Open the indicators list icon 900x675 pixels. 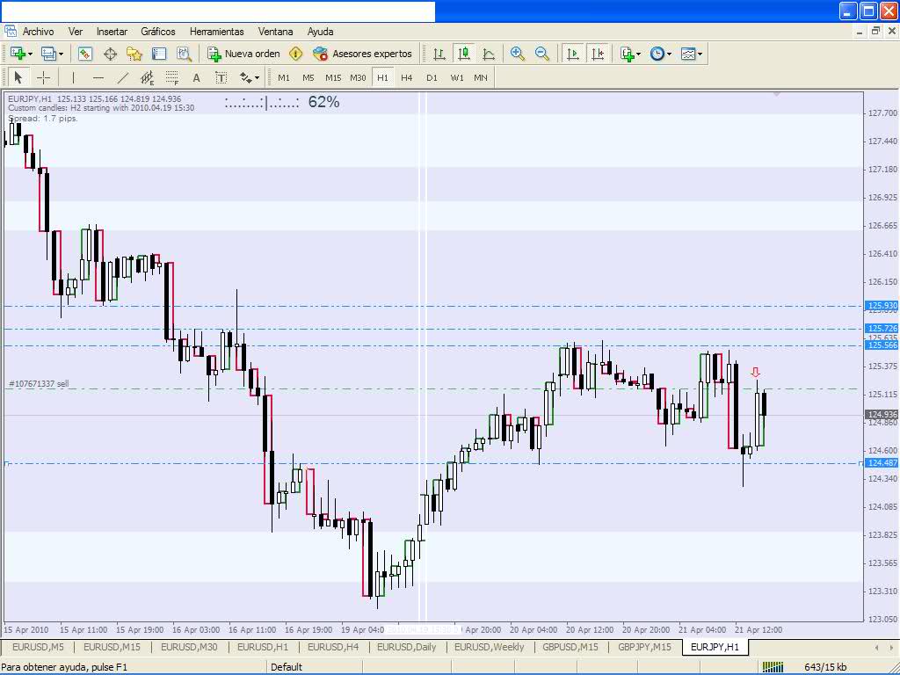coord(627,54)
